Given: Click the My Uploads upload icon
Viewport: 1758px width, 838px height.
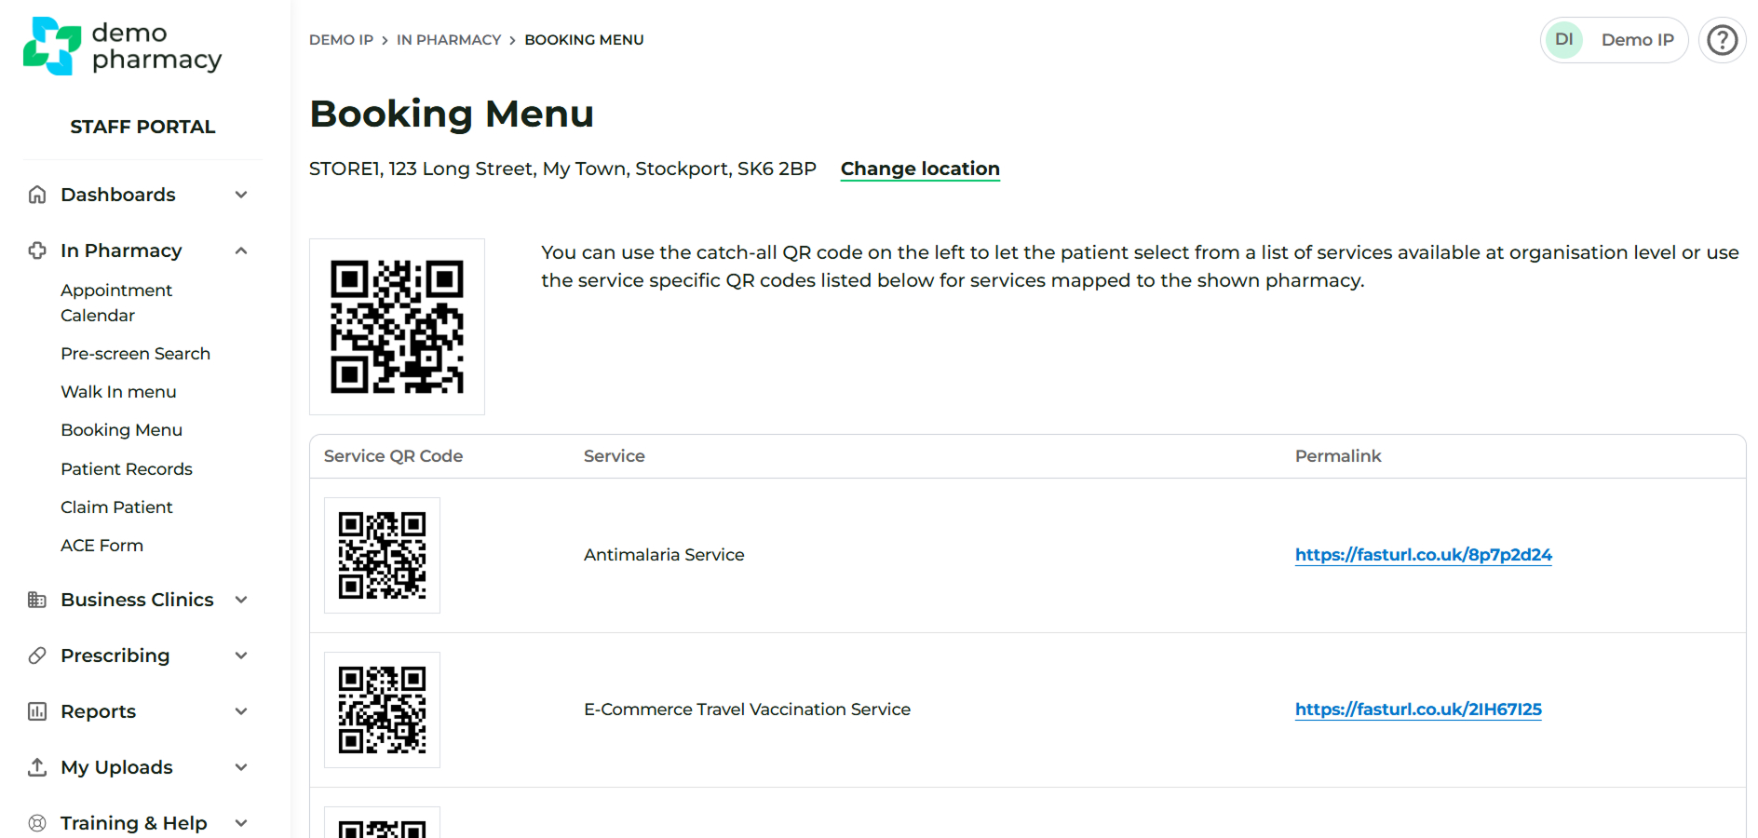Looking at the screenshot, I should pos(37,767).
